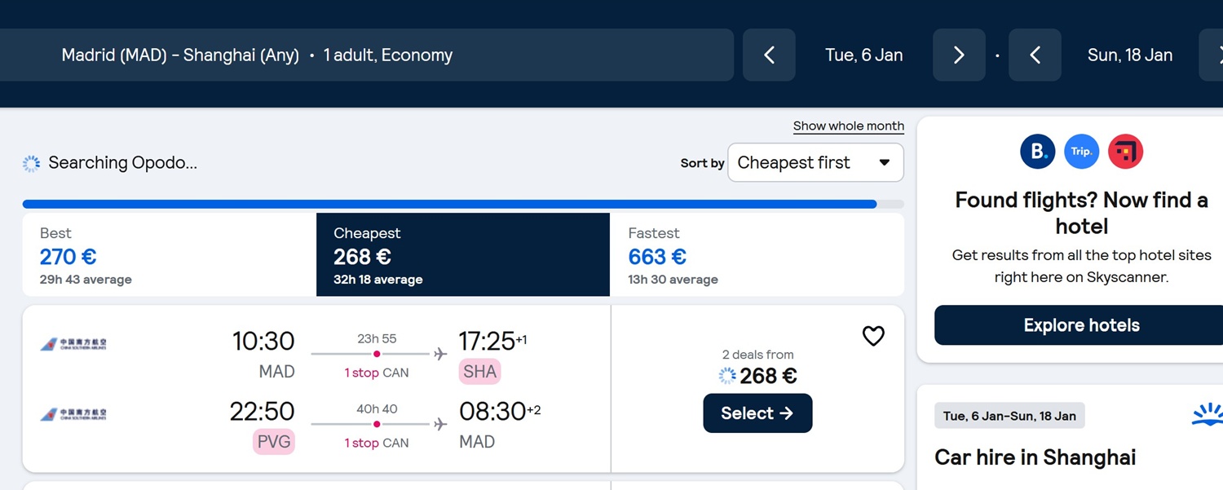Click the Booking.com logo icon
Screen dimensions: 1223x490
[x=1038, y=152]
